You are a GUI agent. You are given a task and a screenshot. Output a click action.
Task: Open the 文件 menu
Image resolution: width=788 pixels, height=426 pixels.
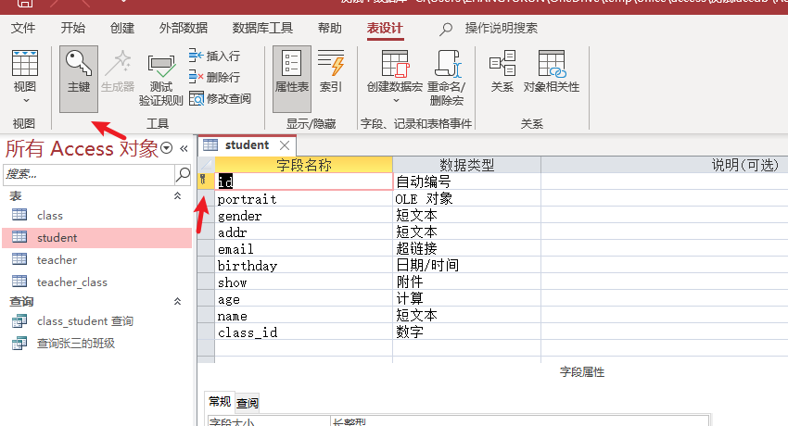pyautogui.click(x=23, y=28)
